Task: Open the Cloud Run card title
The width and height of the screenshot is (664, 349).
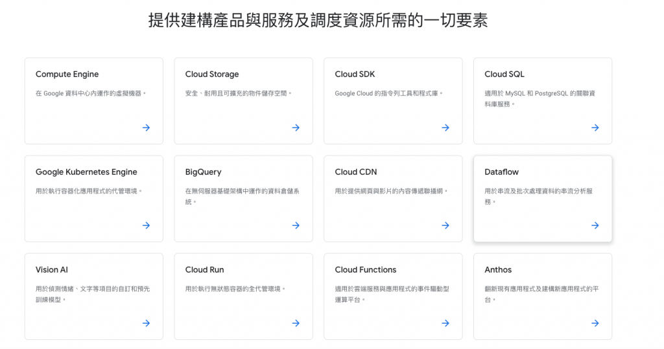Action: (x=204, y=270)
